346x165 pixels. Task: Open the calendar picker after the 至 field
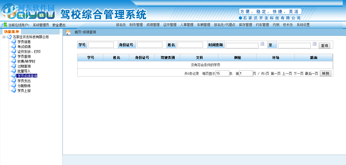click(315, 43)
